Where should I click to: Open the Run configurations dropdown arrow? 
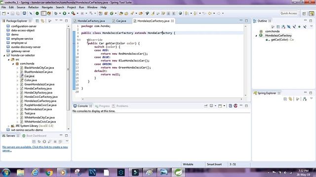pos(69,13)
